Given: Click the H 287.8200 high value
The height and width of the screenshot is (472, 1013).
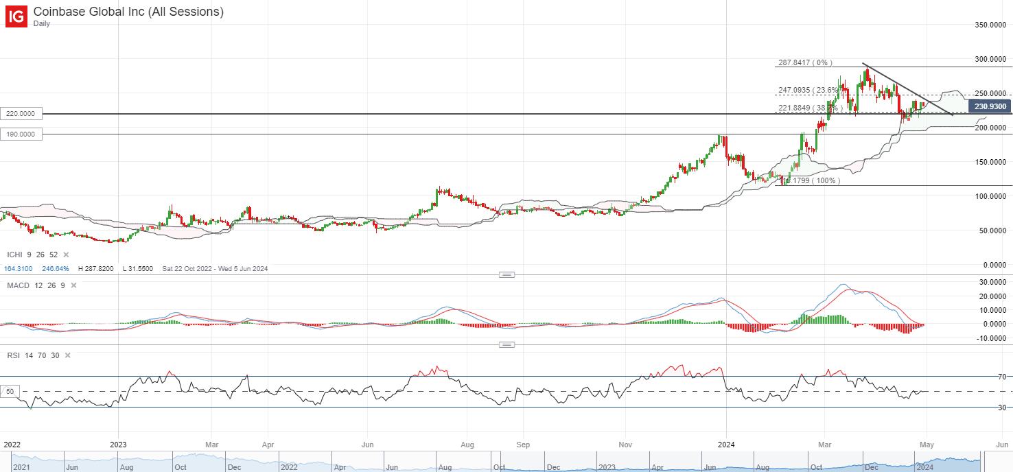Looking at the screenshot, I should pos(97,269).
